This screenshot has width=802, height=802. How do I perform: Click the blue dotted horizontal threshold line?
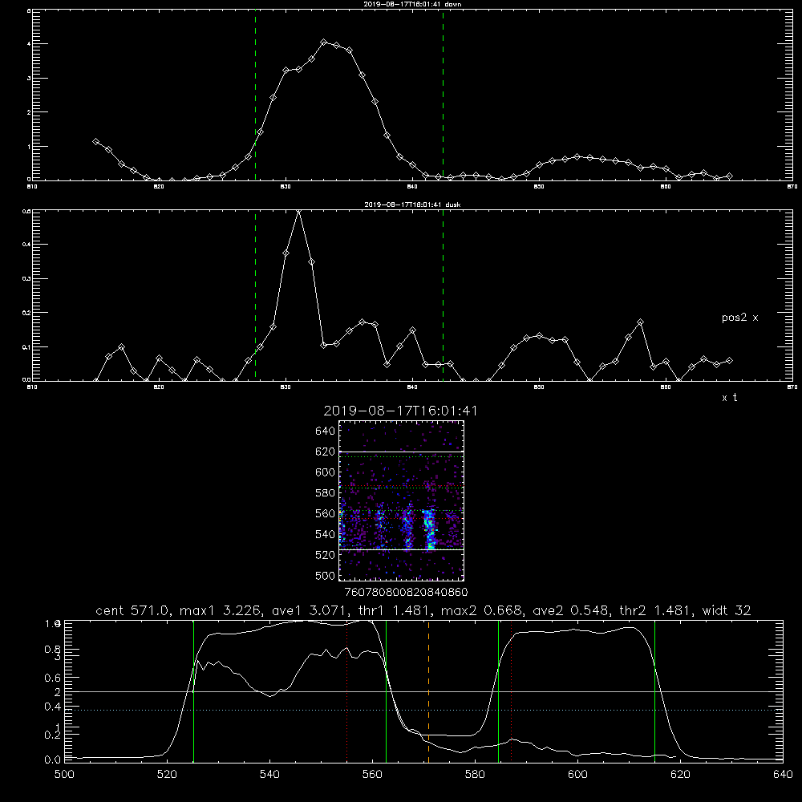click(x=423, y=710)
